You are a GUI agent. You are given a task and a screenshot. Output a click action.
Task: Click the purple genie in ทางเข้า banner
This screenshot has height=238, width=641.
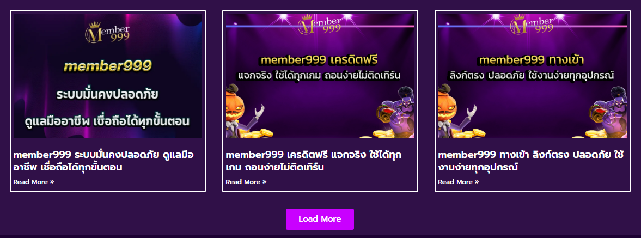pos(607,111)
